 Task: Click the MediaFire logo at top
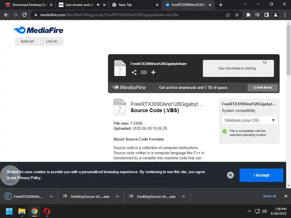[38, 30]
